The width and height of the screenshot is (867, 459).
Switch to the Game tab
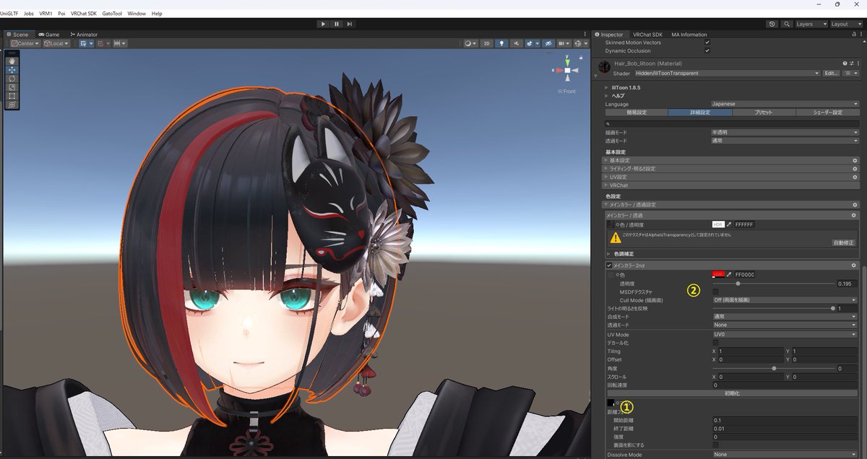click(x=49, y=35)
